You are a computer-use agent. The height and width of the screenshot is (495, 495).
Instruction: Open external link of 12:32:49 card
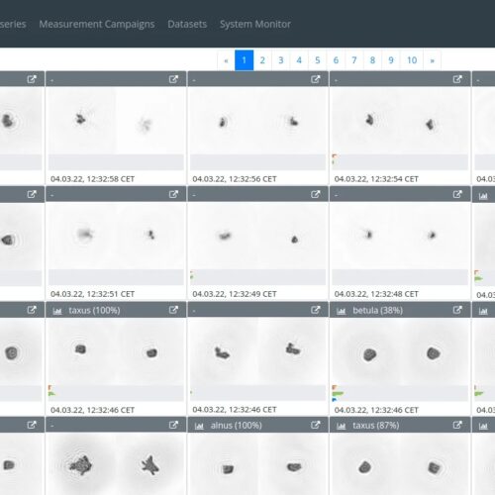point(316,194)
